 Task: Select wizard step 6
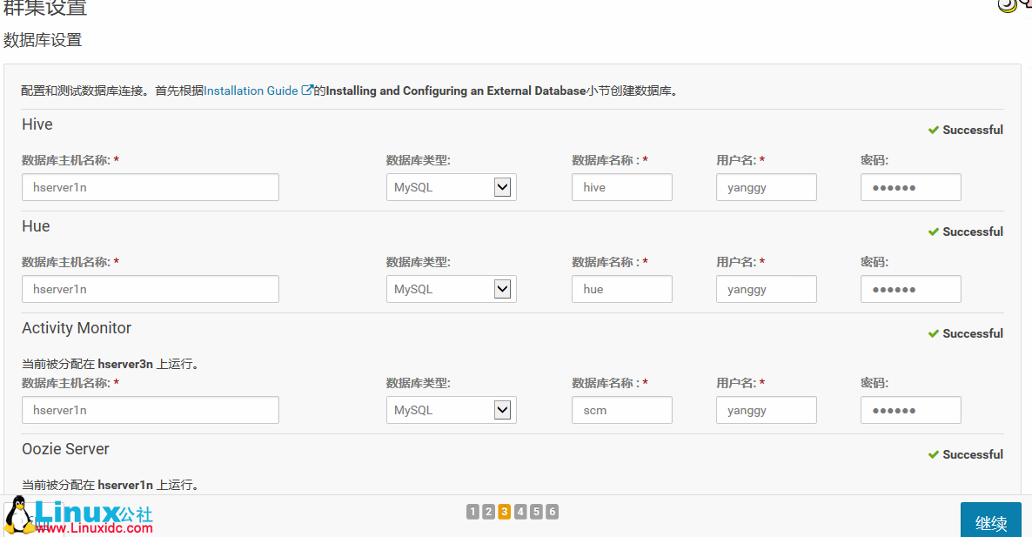(552, 512)
